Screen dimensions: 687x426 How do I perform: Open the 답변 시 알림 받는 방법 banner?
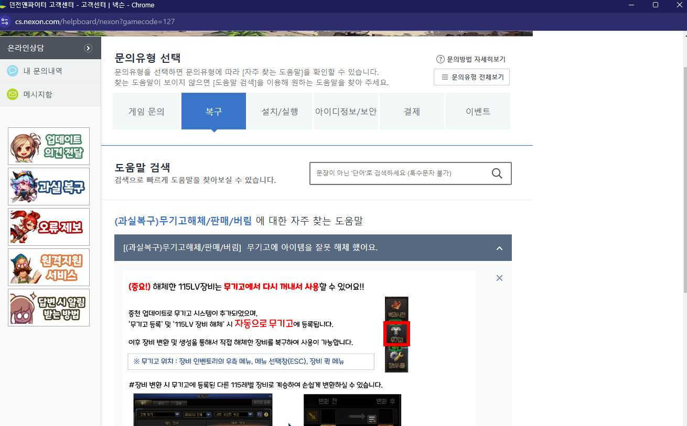point(49,308)
